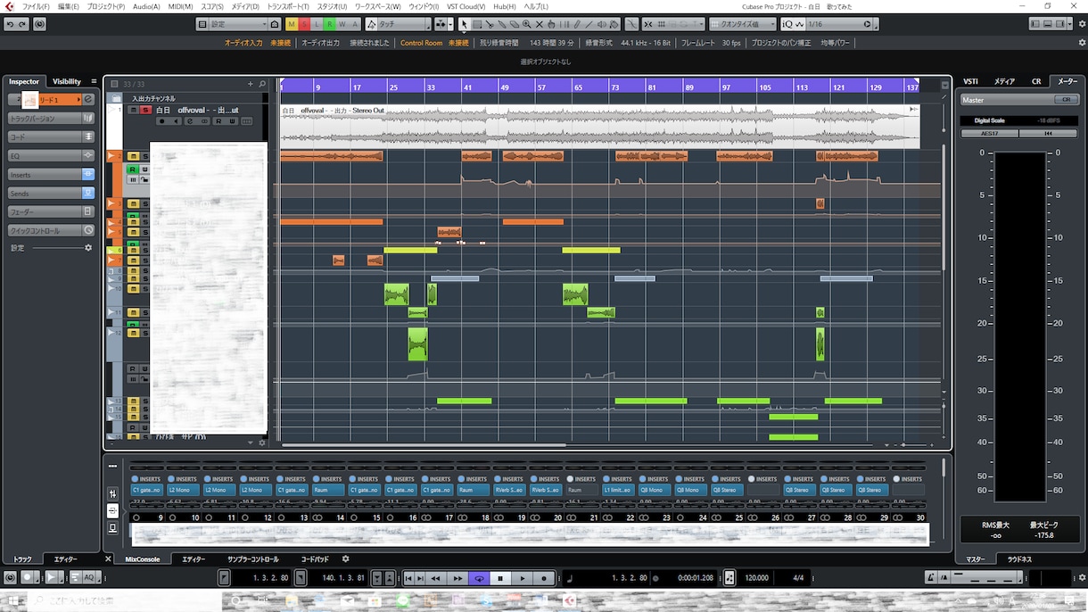Image resolution: width=1088 pixels, height=612 pixels.
Task: Open Inspector settings gear
Action: coord(88,248)
